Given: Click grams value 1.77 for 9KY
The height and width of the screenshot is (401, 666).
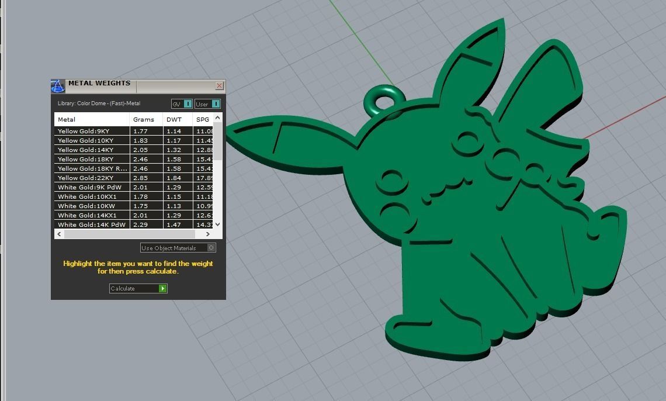Looking at the screenshot, I should 141,132.
